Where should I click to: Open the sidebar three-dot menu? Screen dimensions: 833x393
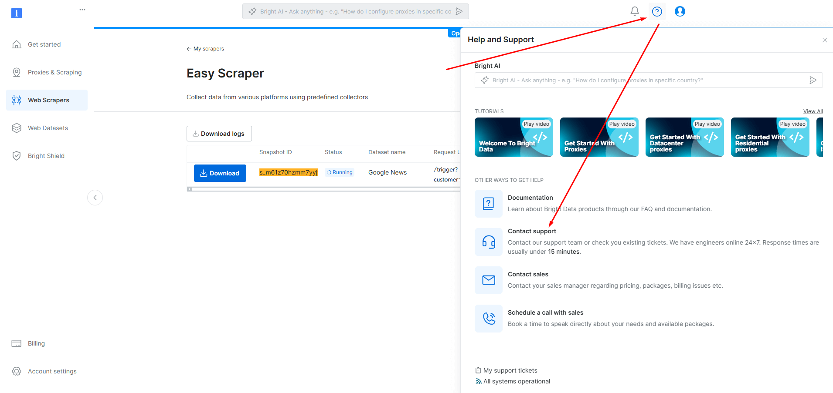[82, 10]
